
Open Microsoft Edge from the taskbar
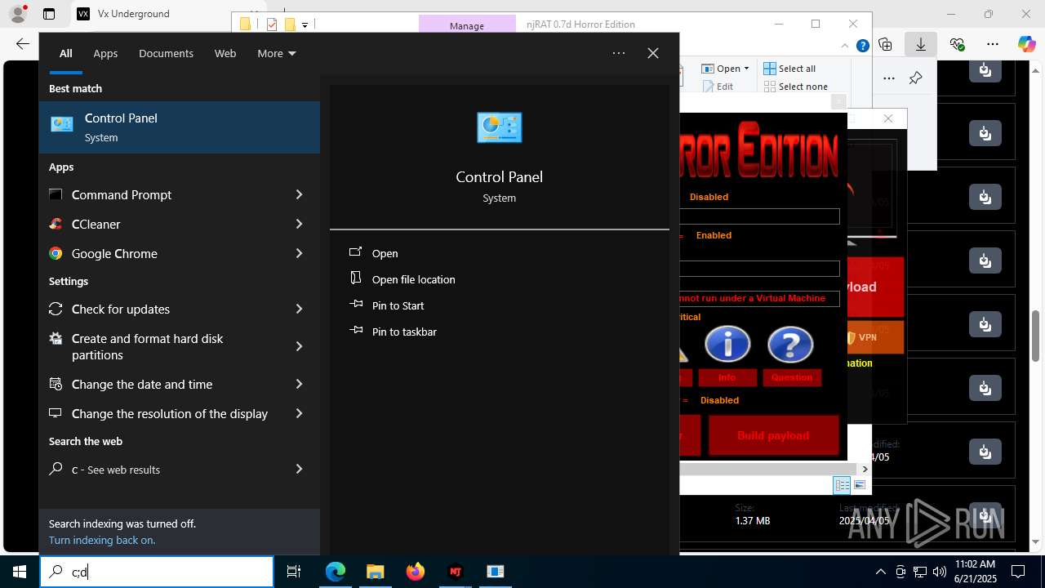pyautogui.click(x=336, y=572)
